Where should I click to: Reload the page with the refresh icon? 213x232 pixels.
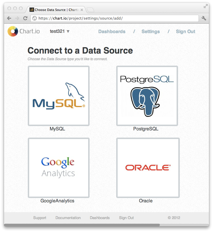pyautogui.click(x=25, y=18)
